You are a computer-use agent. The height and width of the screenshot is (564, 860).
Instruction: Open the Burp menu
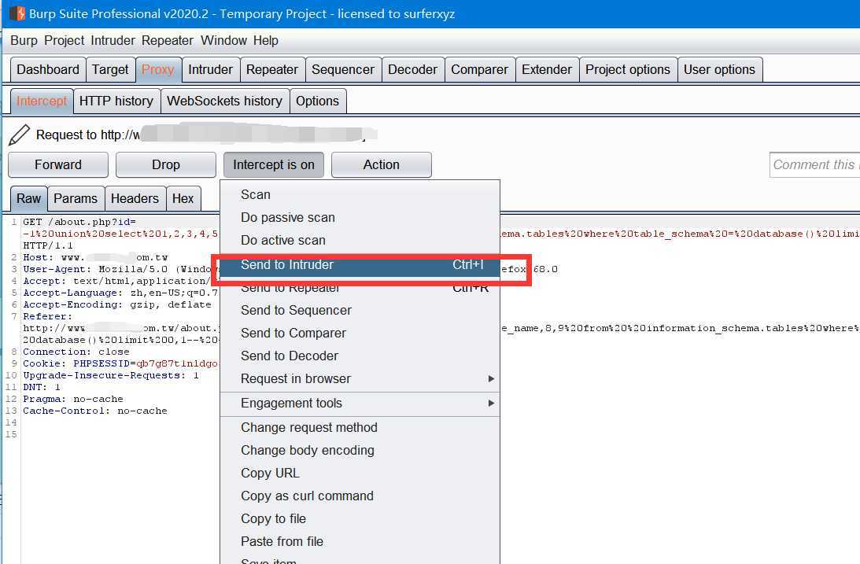(x=24, y=41)
